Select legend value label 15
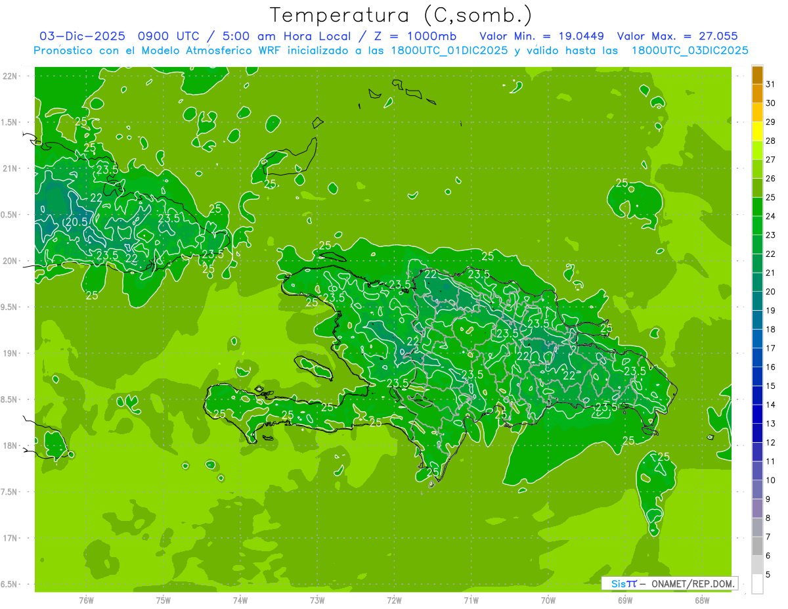Viewport: 788px width, 609px height. pyautogui.click(x=770, y=386)
